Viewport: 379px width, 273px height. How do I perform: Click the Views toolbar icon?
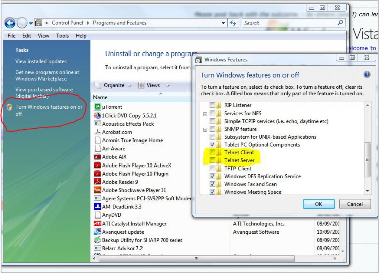click(141, 85)
